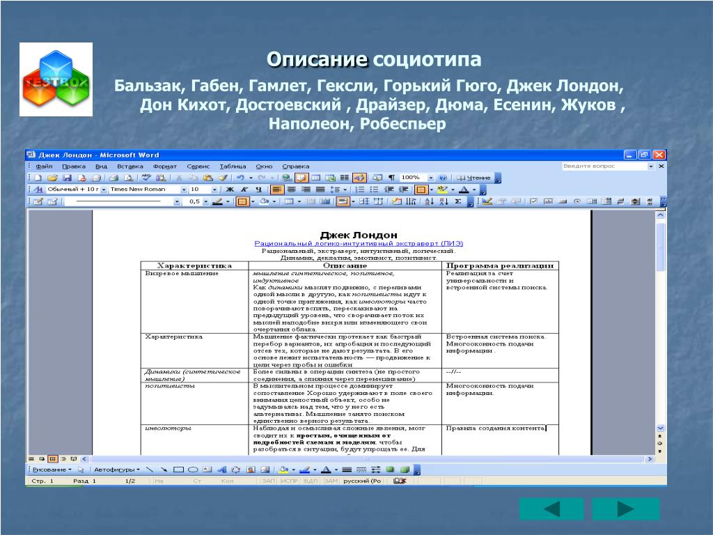Toggle align left paragraph button

click(x=277, y=189)
